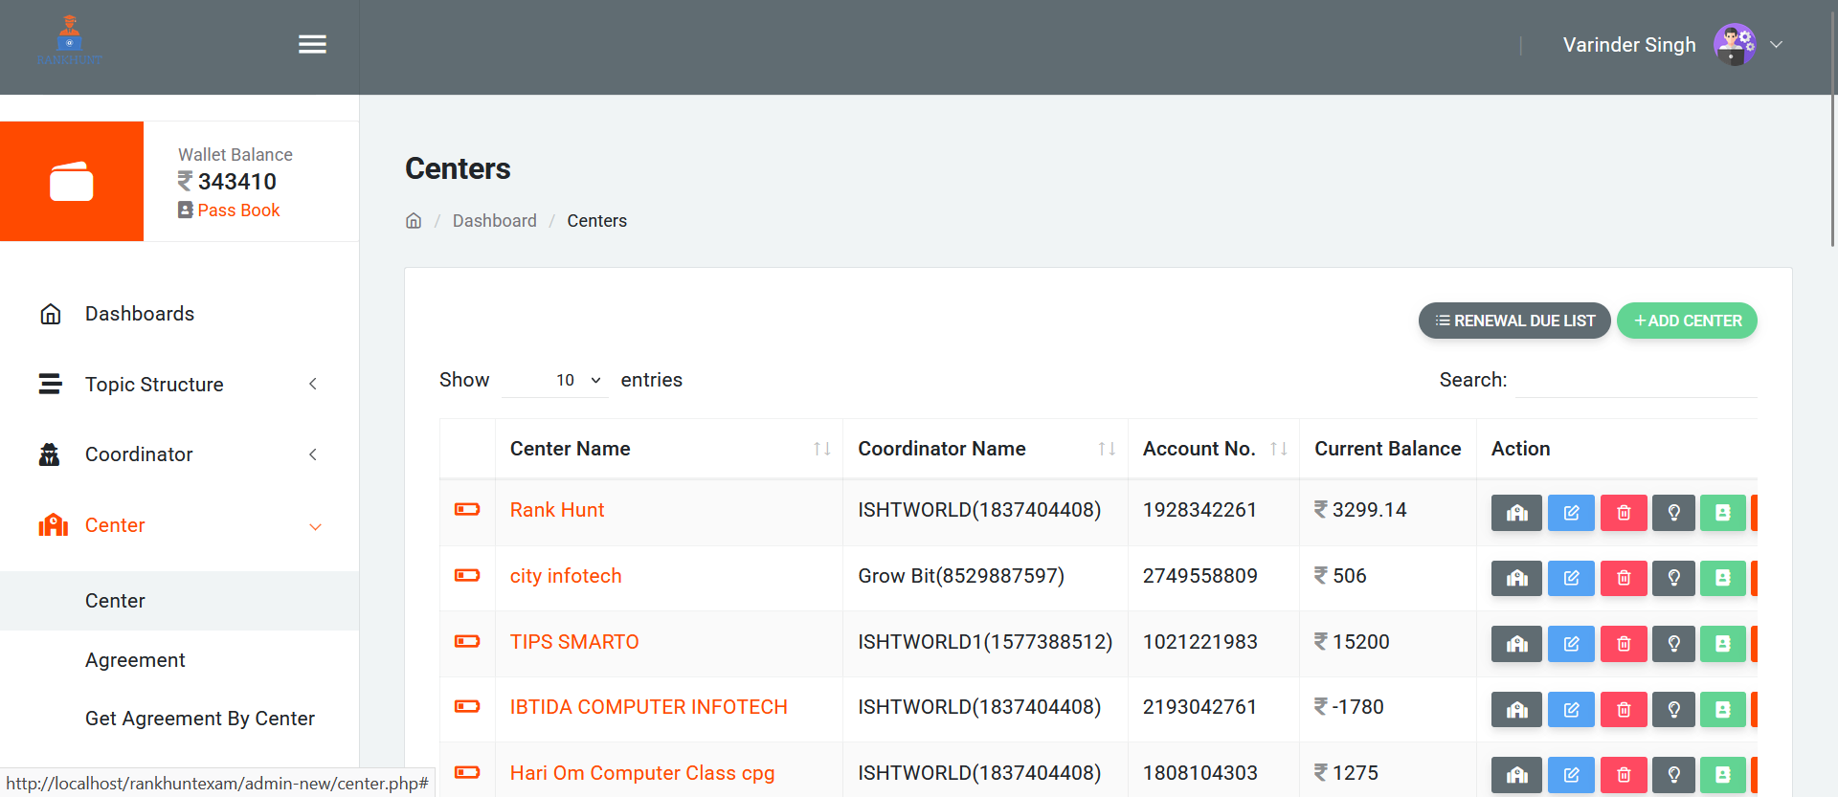The image size is (1838, 797).
Task: Click the orange wallet icon tile
Action: pyautogui.click(x=72, y=182)
